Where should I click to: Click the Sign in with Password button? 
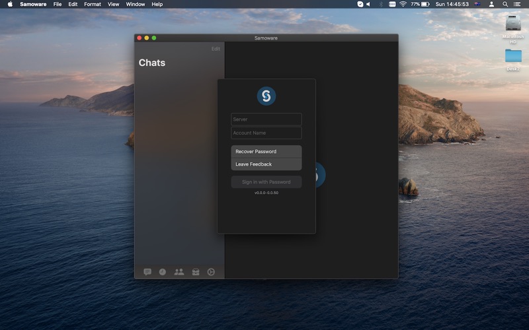coord(266,182)
